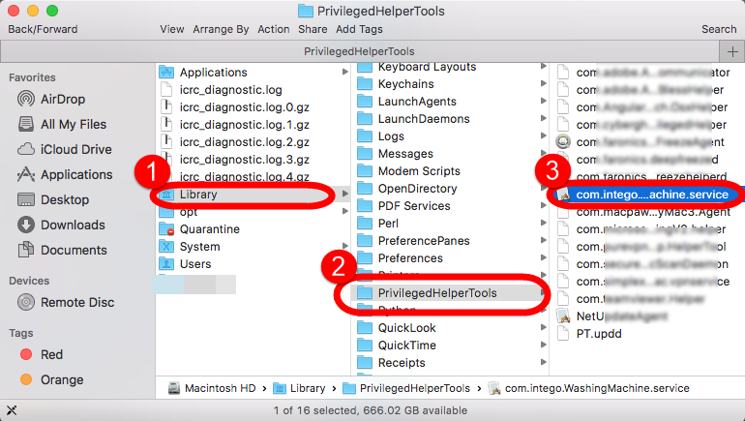The image size is (745, 421).
Task: Select All My Files in sidebar
Action: coord(62,124)
